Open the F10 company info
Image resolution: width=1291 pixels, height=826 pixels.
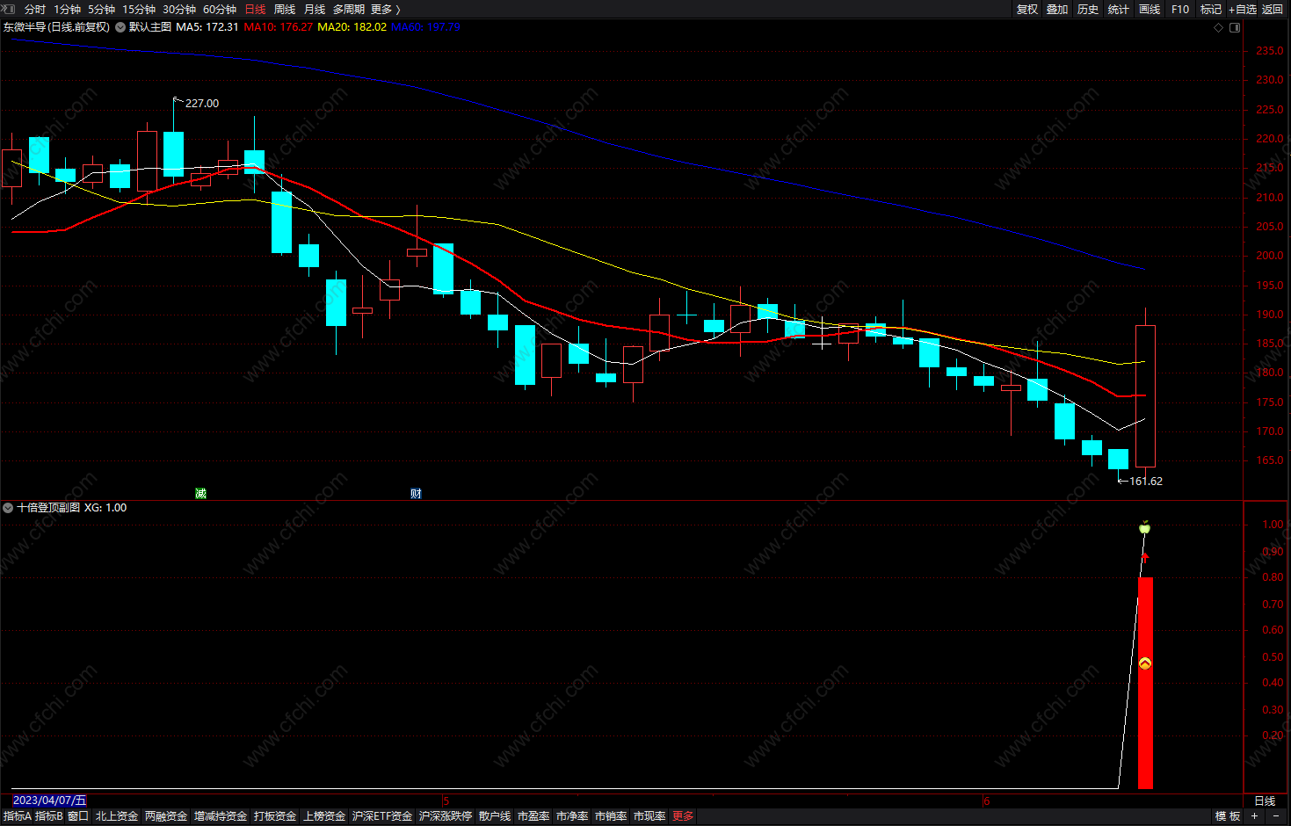point(1180,9)
